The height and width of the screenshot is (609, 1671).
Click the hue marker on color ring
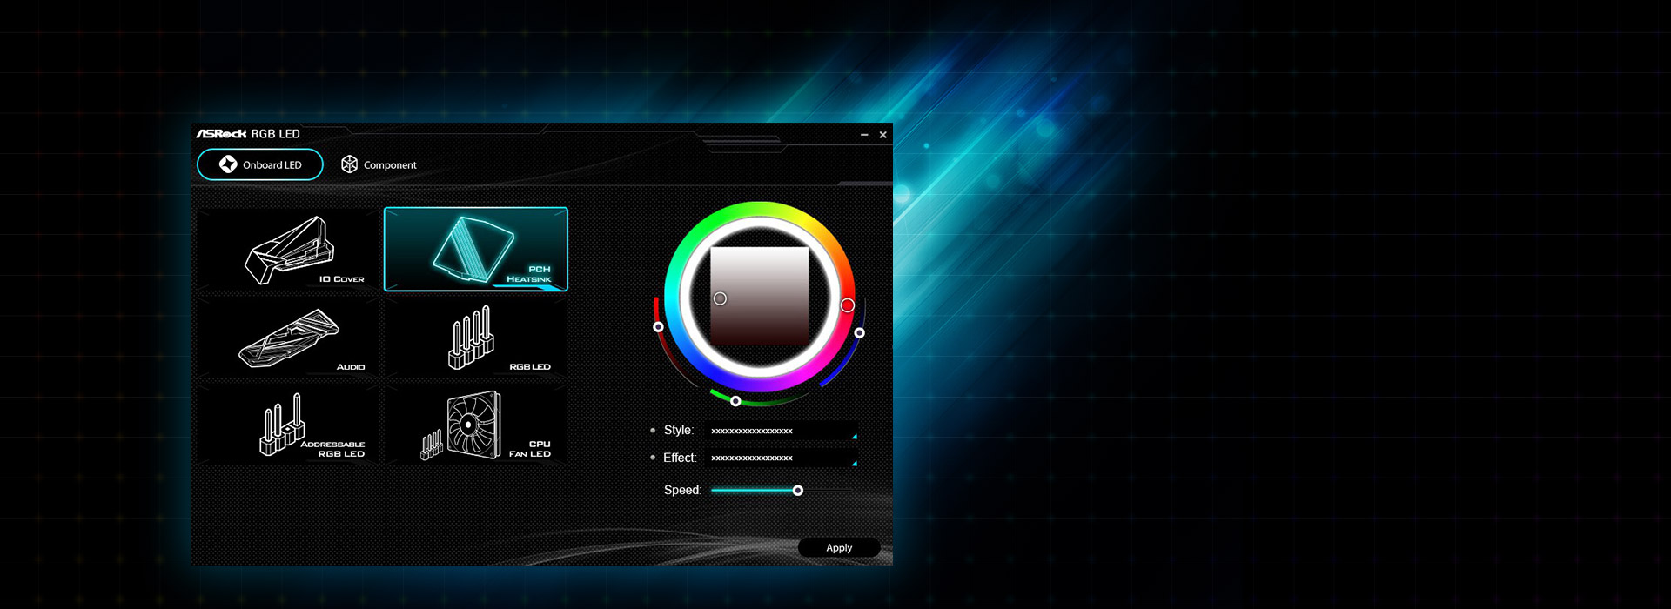847,305
